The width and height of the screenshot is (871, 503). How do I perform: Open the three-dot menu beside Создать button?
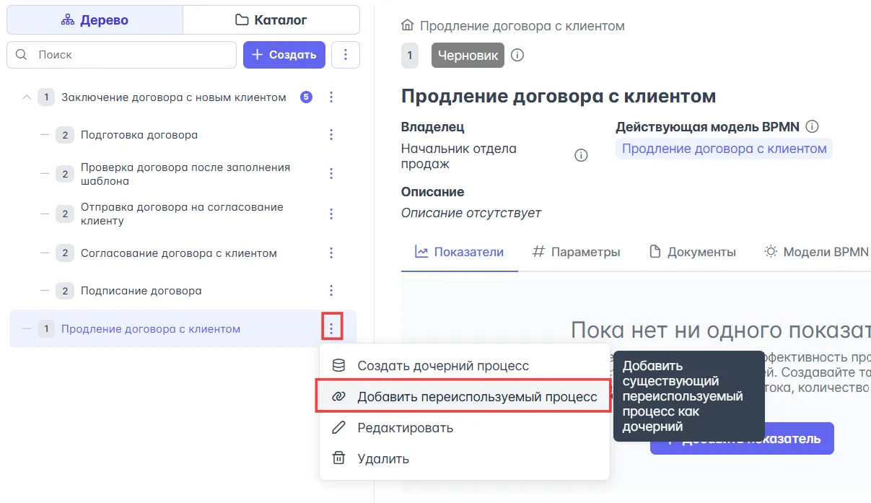[x=346, y=55]
